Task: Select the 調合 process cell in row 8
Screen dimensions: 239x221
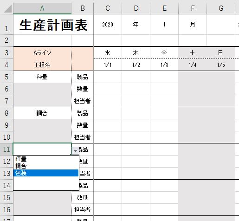Action: pos(42,113)
